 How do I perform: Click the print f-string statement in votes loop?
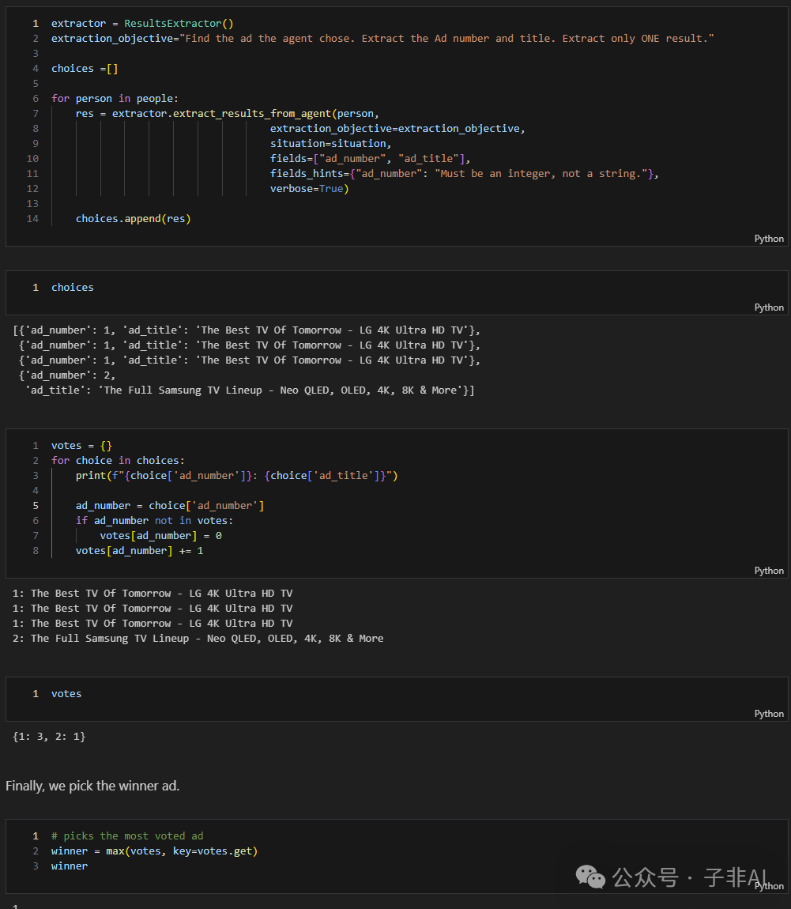click(236, 476)
